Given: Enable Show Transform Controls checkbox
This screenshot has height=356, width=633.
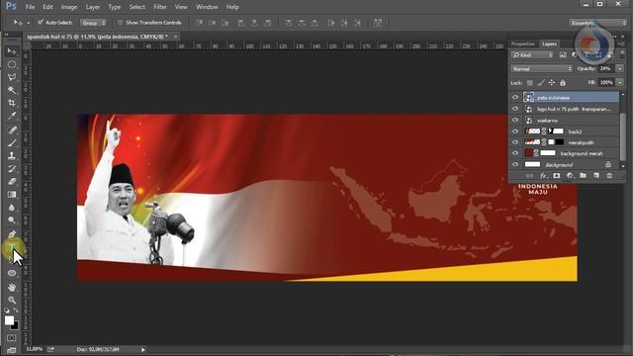Looking at the screenshot, I should (120, 23).
